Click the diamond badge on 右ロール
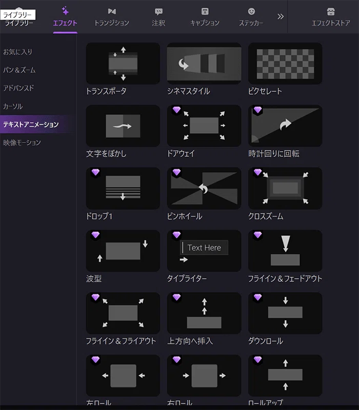 (176, 360)
